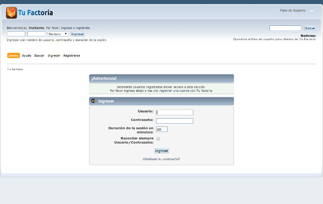Select Ingresar in the navigation menu
This screenshot has width=323, height=204.
pyautogui.click(x=54, y=55)
